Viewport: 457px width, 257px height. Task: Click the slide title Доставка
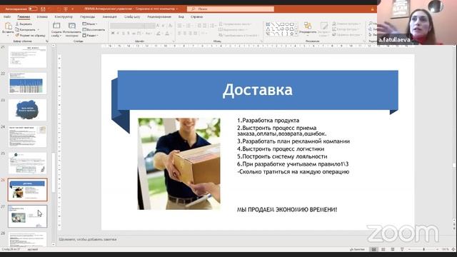pyautogui.click(x=258, y=90)
